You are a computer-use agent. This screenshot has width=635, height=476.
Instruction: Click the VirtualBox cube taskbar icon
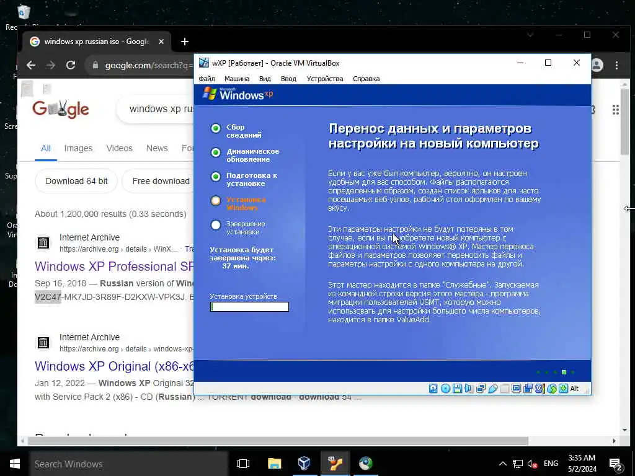pos(304,464)
